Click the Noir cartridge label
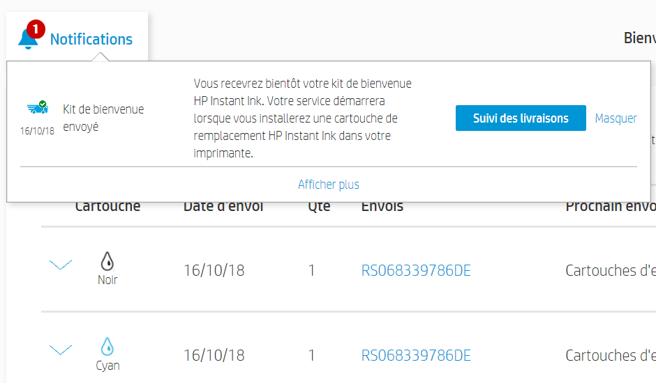 [x=107, y=280]
